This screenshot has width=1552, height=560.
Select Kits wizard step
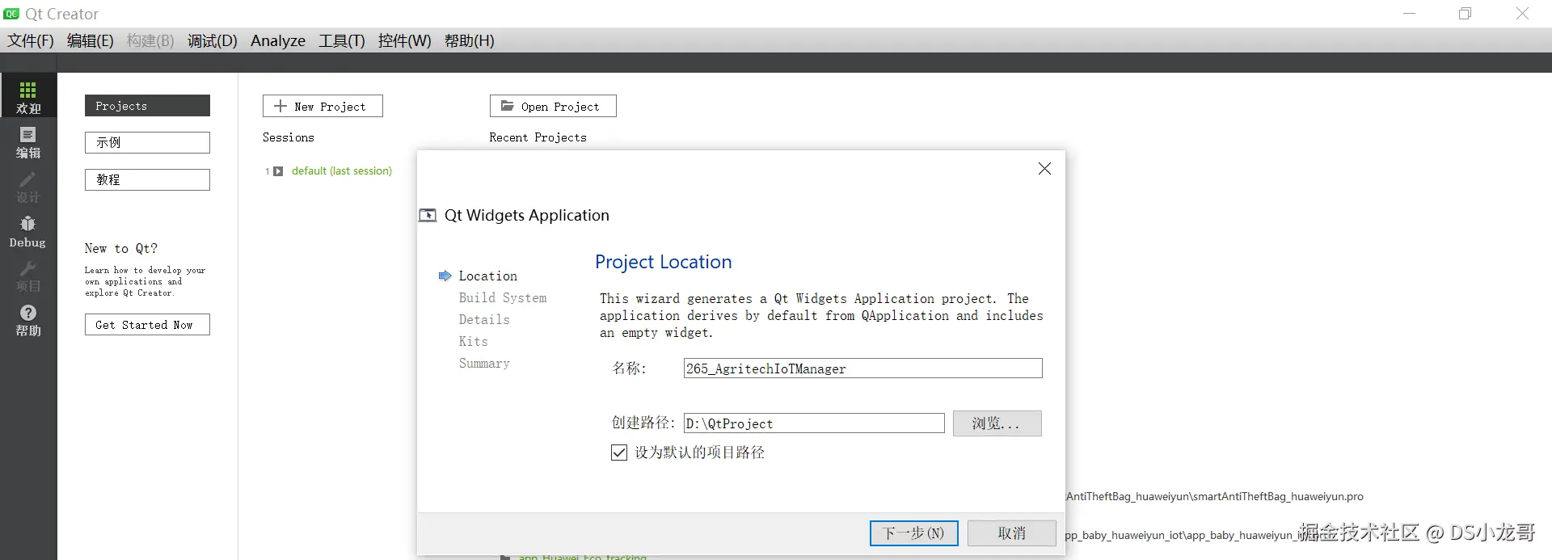(473, 342)
